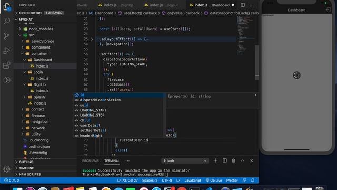Collapse the src folder
Screen dimensions: 337x190
click(32, 35)
